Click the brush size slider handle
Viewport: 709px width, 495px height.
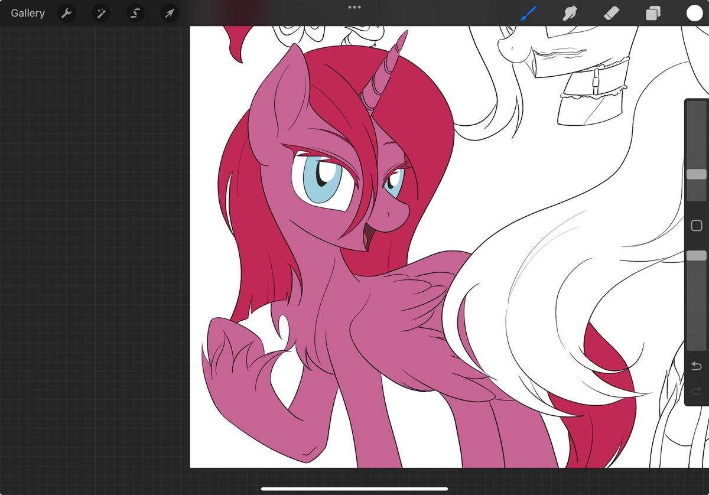pos(696,174)
